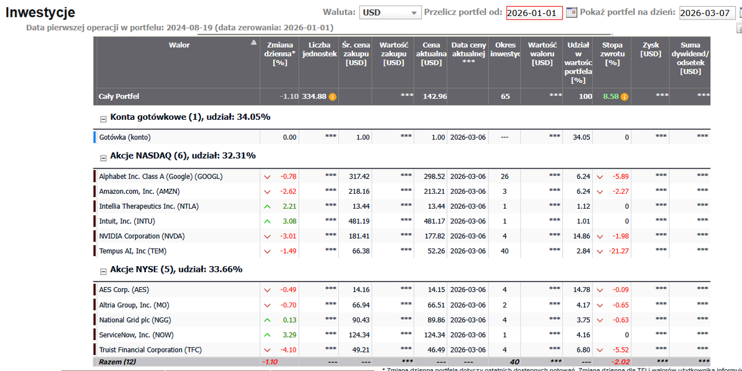Sort by Udział w wartości portfela header

[x=578, y=62]
